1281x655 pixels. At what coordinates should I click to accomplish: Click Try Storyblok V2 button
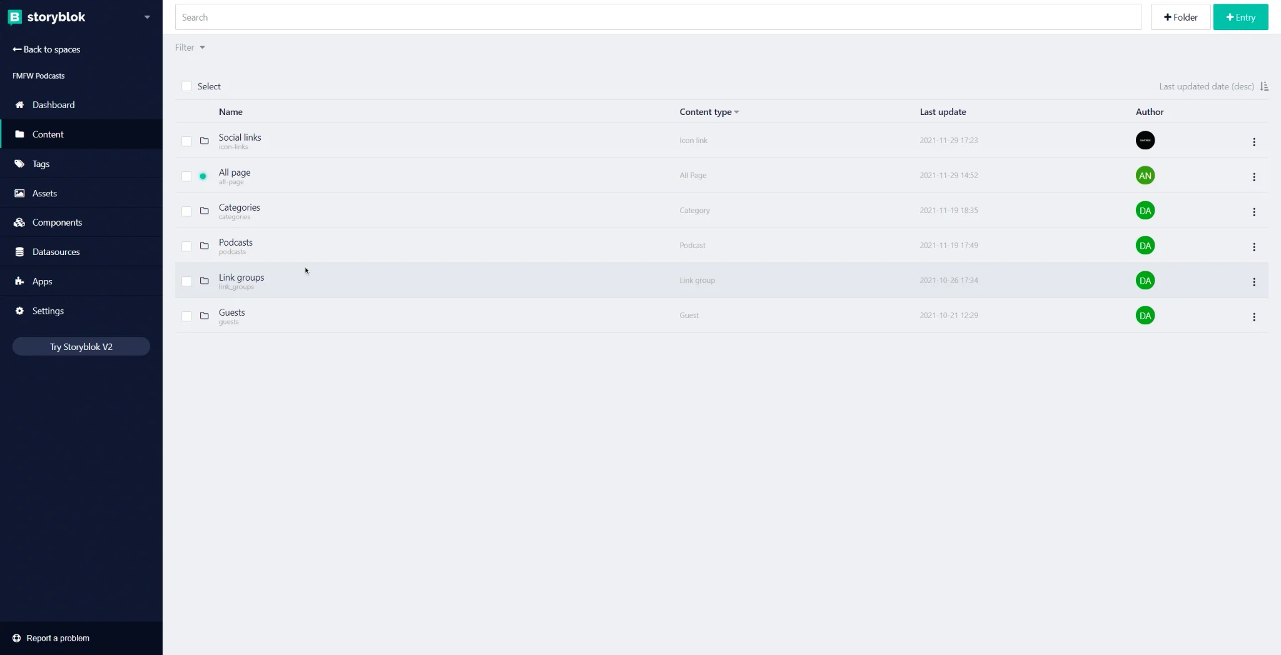pyautogui.click(x=81, y=346)
